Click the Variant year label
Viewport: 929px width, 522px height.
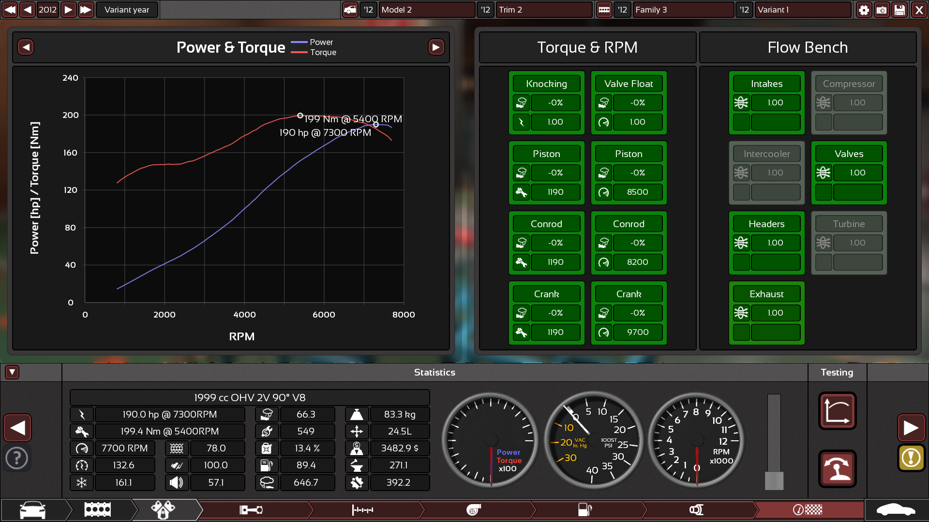(x=127, y=10)
